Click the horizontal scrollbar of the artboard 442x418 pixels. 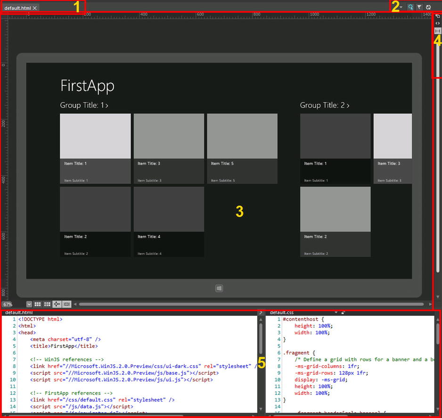pos(251,304)
